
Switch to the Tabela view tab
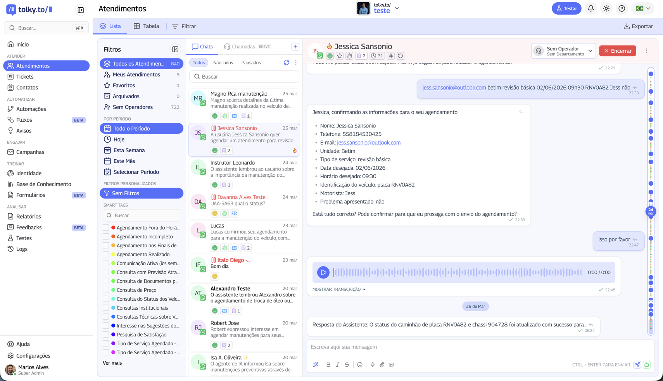(146, 26)
